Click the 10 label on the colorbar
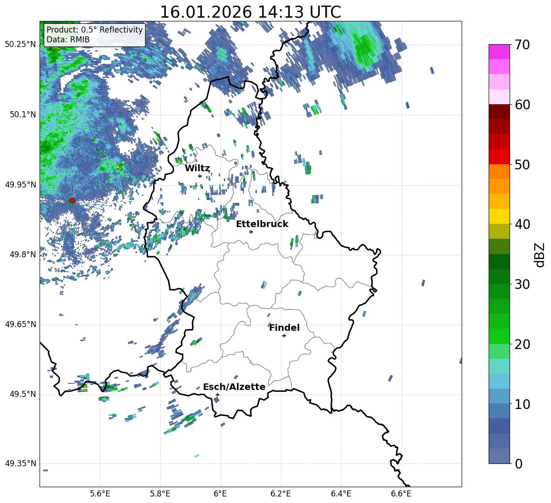Image resolution: width=551 pixels, height=503 pixels. tap(523, 404)
